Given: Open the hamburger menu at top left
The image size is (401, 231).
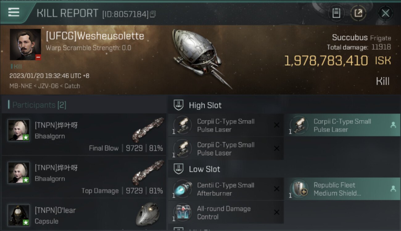Looking at the screenshot, I should pos(14,12).
